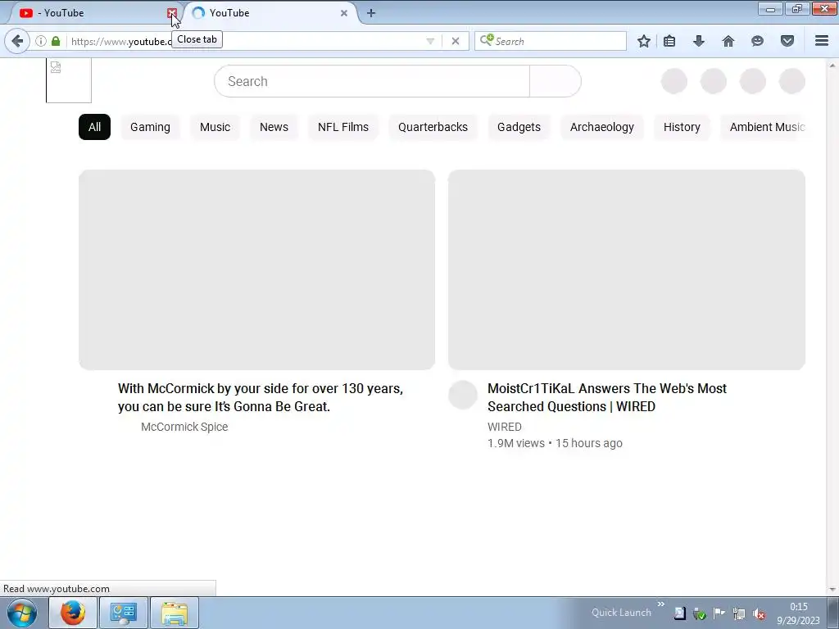Visit the WIRED channel name link

(505, 427)
